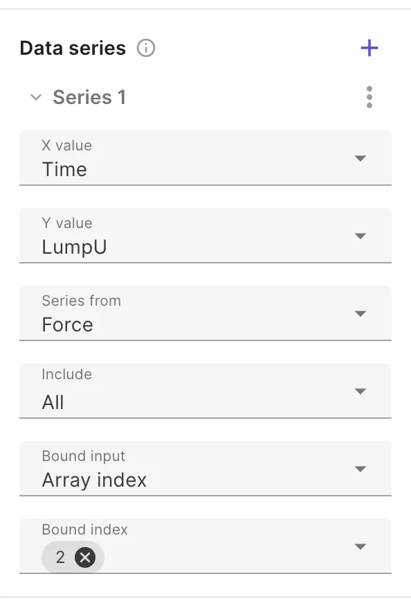
Task: Click the LumpU field text
Action: [73, 246]
